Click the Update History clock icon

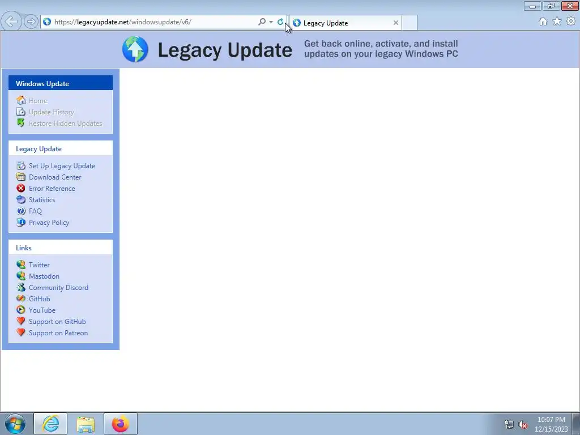(21, 112)
